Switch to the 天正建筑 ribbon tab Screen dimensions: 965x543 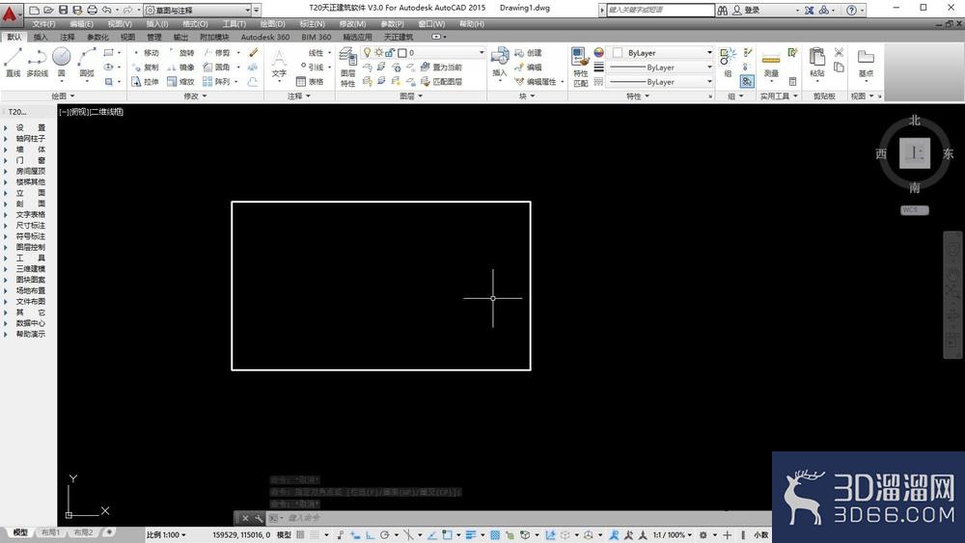click(398, 37)
